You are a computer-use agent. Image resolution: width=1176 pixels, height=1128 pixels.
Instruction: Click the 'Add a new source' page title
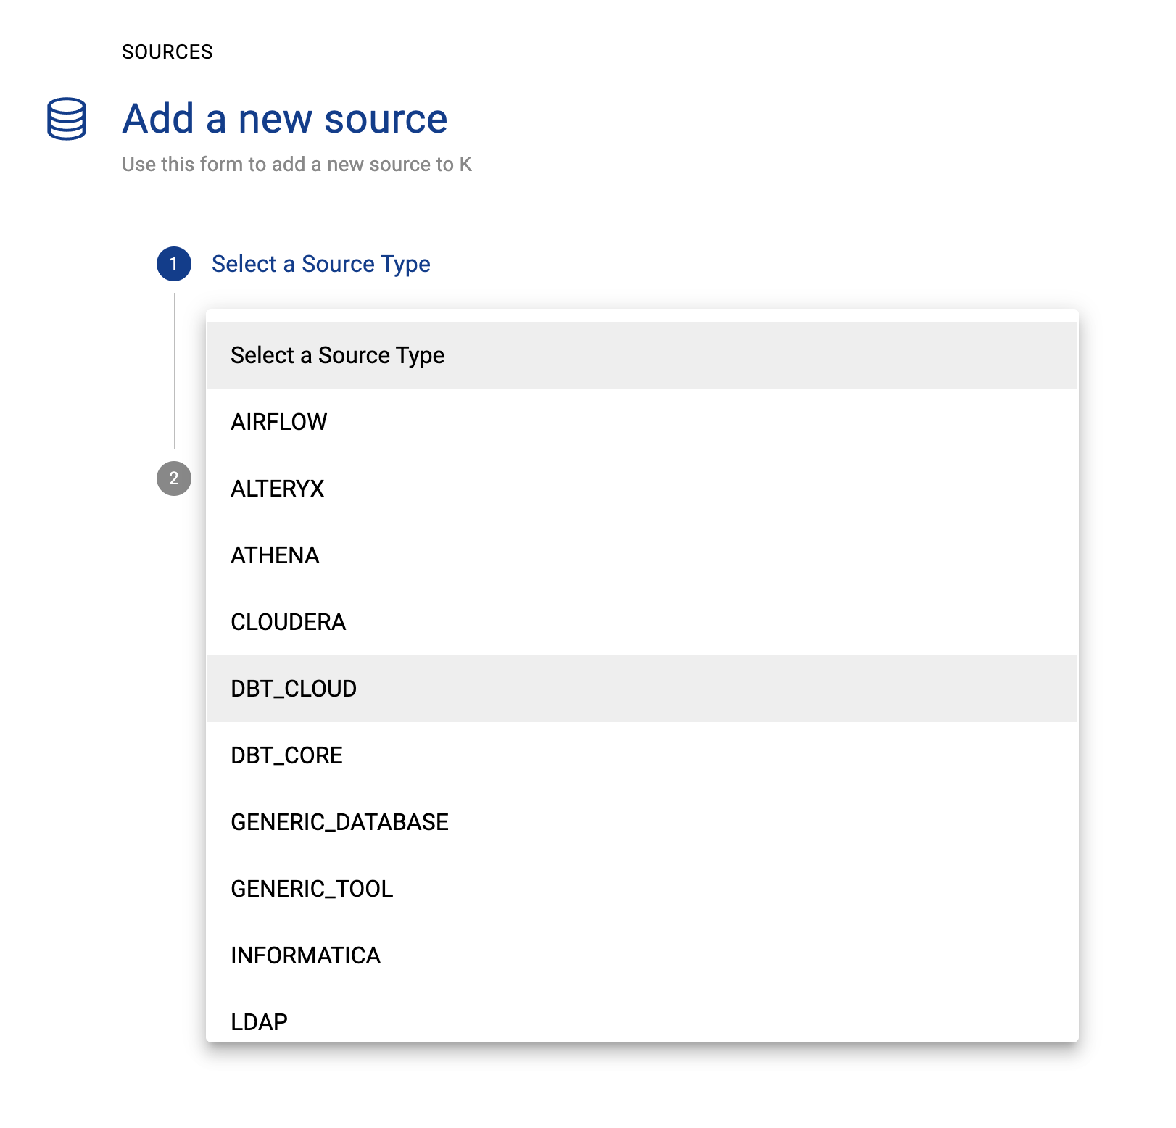click(x=284, y=119)
